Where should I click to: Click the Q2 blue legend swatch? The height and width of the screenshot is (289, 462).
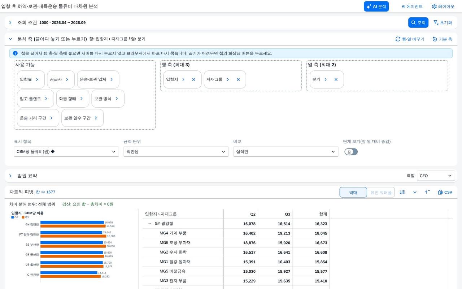coord(12,217)
